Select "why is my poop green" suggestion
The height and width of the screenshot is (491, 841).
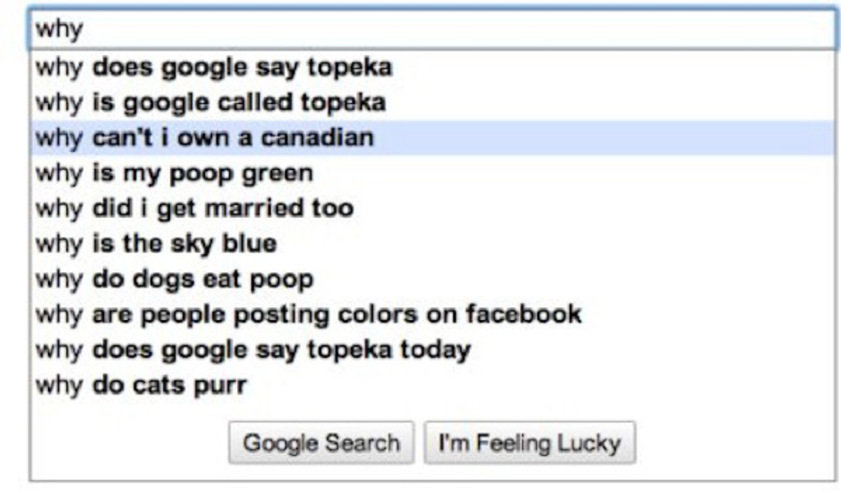point(174,173)
